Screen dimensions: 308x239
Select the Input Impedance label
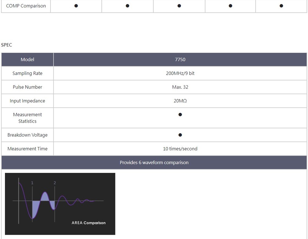coord(27,101)
